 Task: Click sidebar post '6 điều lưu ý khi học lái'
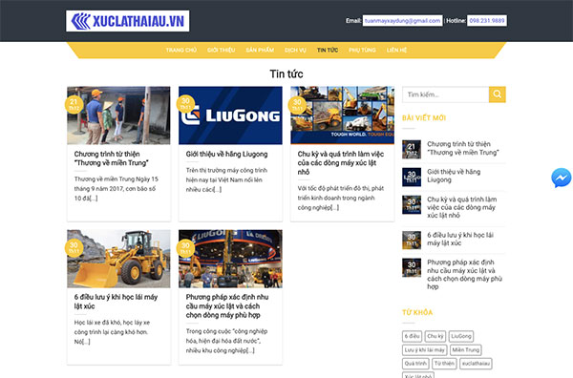point(460,239)
